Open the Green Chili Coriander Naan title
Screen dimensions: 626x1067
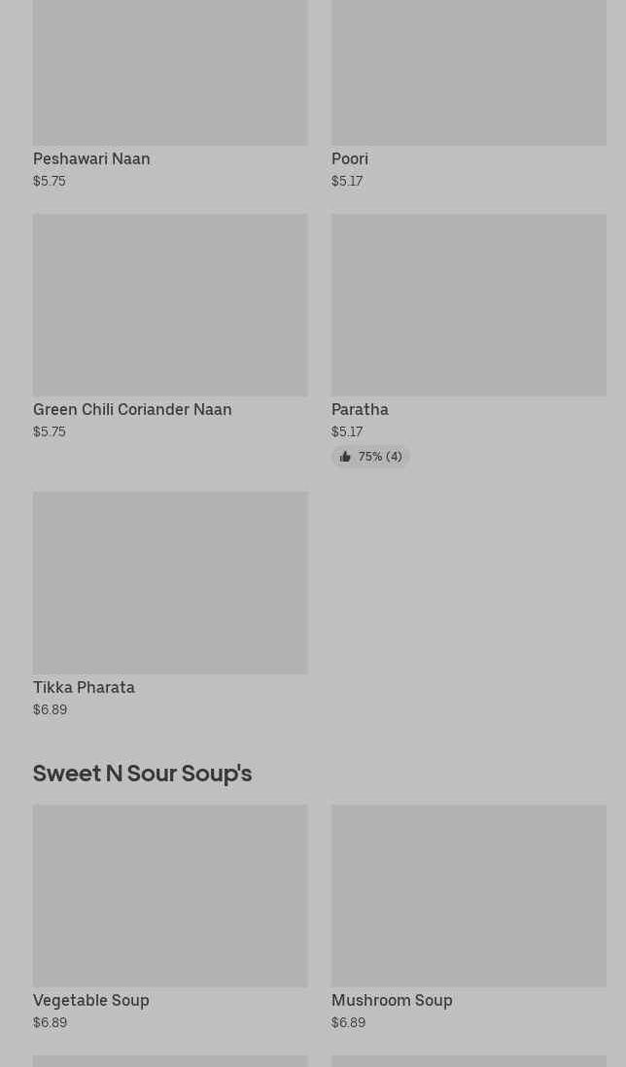(132, 409)
